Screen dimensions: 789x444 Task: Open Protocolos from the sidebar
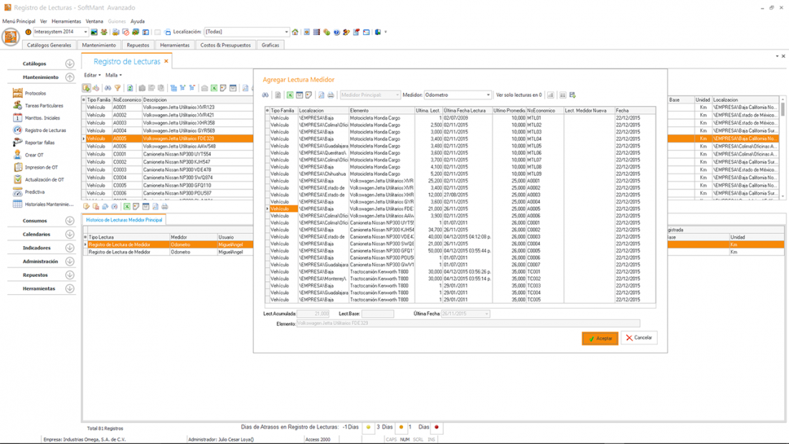coord(35,93)
